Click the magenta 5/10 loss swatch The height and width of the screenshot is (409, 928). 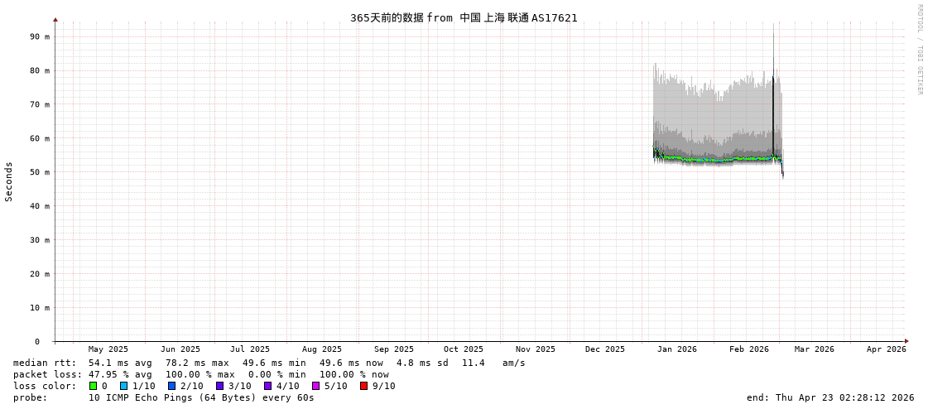[x=316, y=386]
